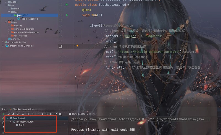Expand the classes folder
The image size is (221, 135).
(9, 25)
